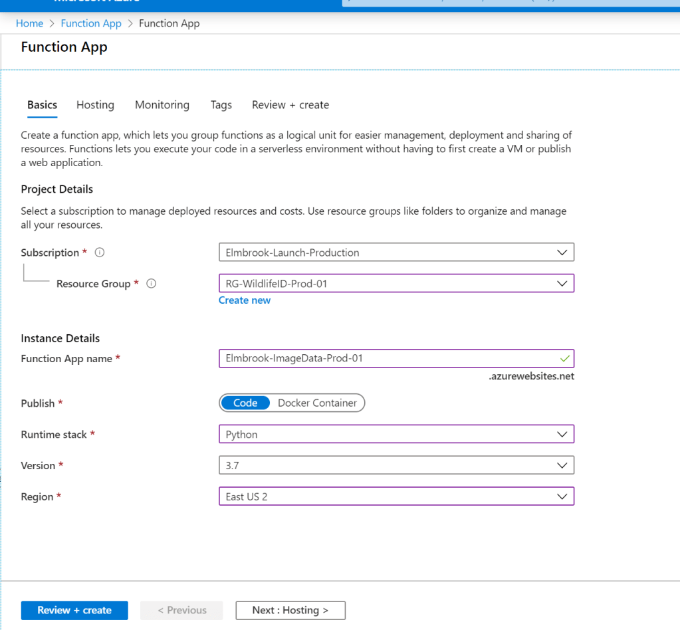
Task: Open the Runtime stack dropdown
Action: point(396,435)
